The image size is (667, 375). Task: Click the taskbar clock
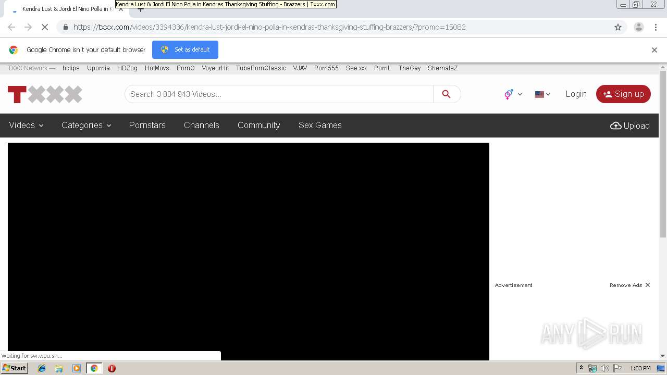pyautogui.click(x=640, y=368)
